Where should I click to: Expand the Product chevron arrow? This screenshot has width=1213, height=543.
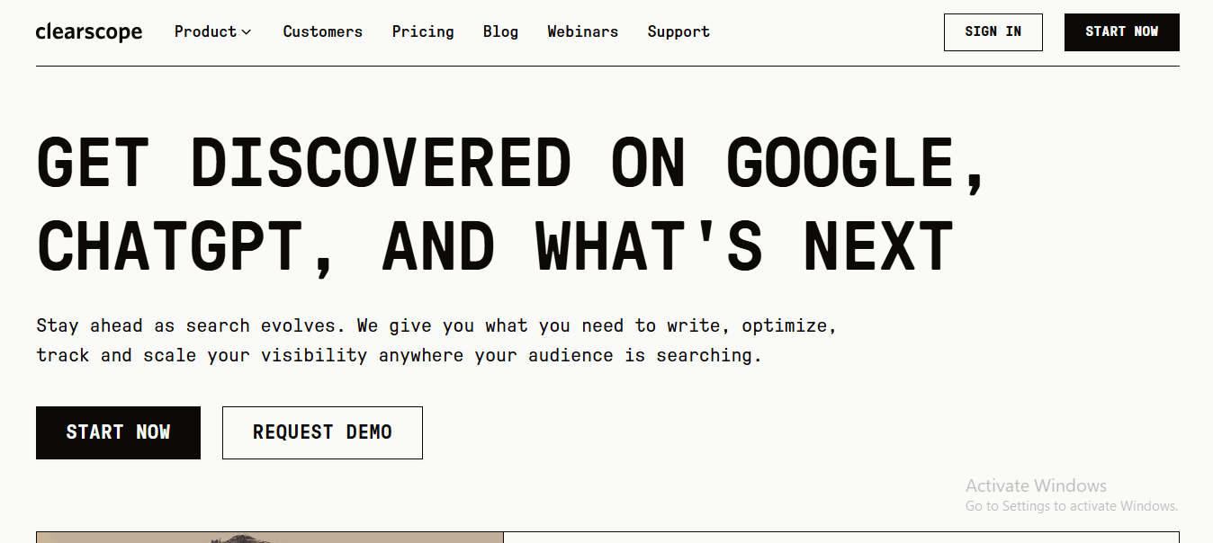[x=247, y=32]
